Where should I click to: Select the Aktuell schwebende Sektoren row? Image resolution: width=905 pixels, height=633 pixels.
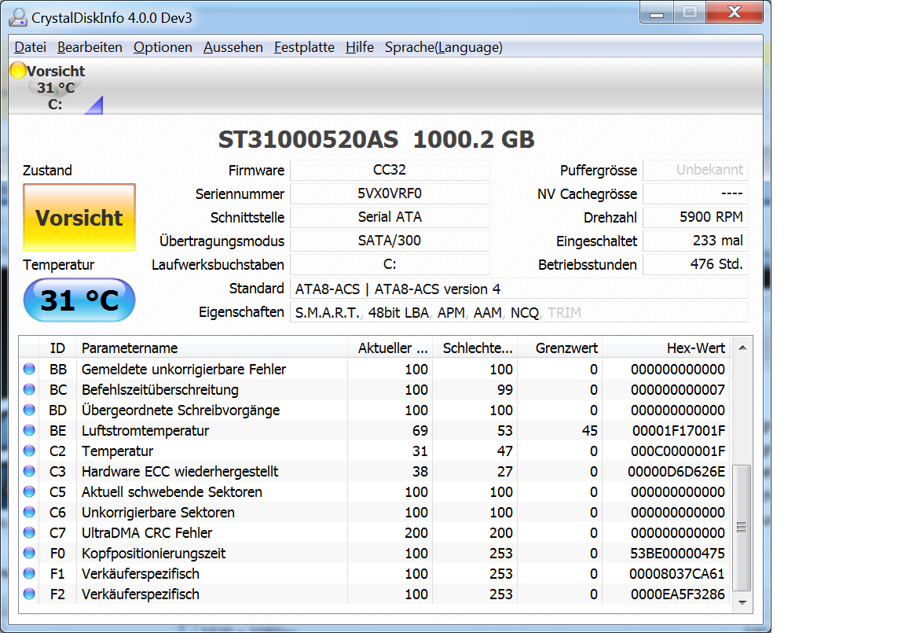pos(376,491)
